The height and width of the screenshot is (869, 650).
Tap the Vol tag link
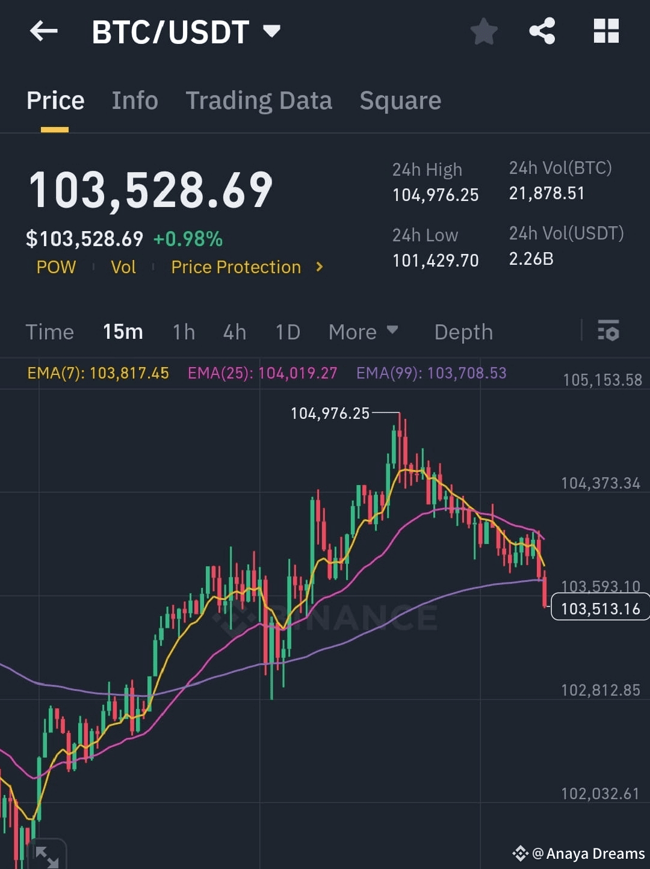[123, 267]
